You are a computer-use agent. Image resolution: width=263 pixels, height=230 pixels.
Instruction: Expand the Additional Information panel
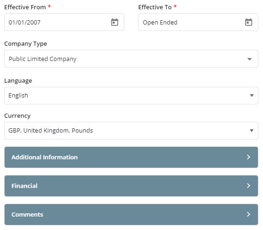[x=131, y=157]
